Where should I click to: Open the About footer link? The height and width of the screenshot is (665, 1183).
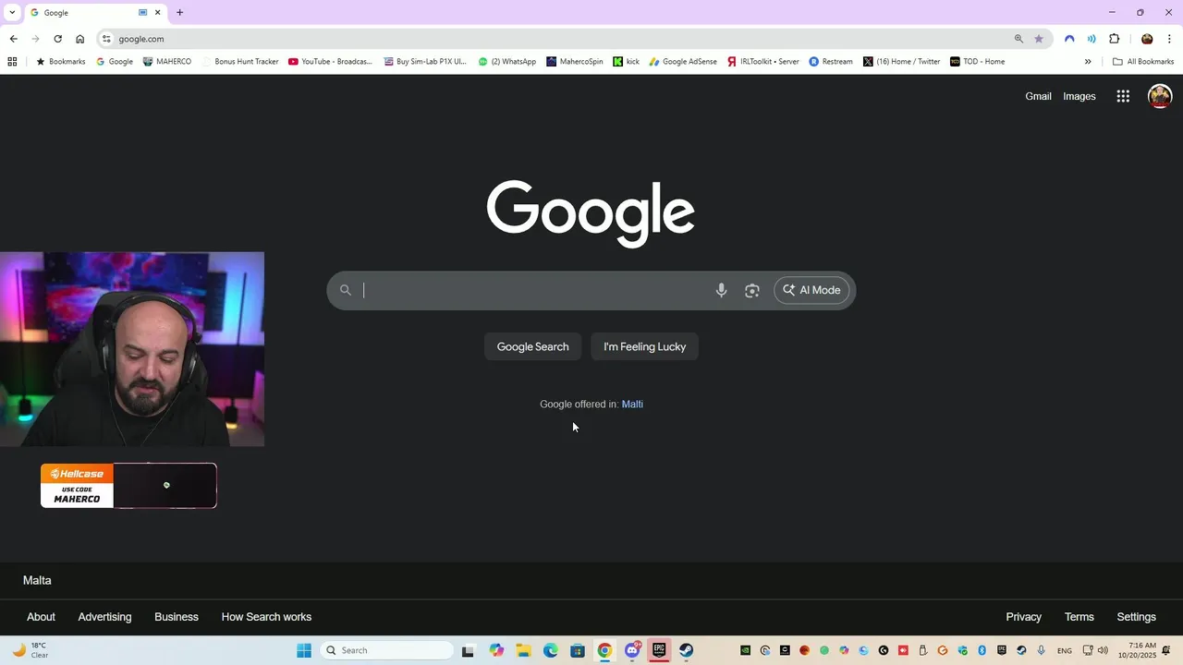click(x=41, y=617)
